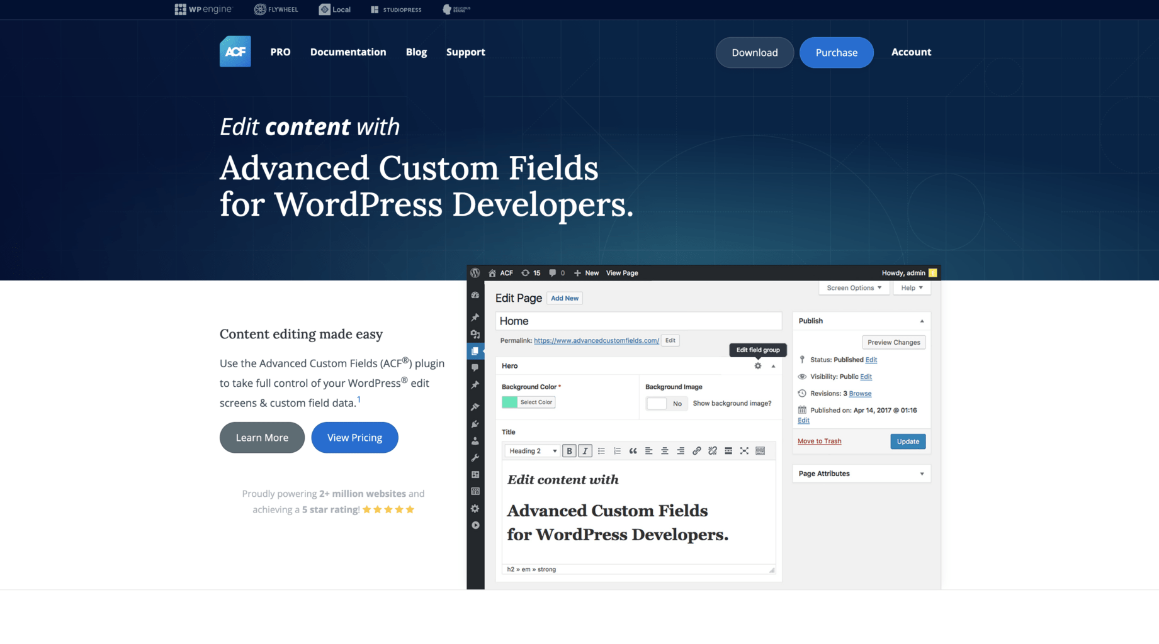
Task: Click the Select Color button
Action: pyautogui.click(x=536, y=402)
